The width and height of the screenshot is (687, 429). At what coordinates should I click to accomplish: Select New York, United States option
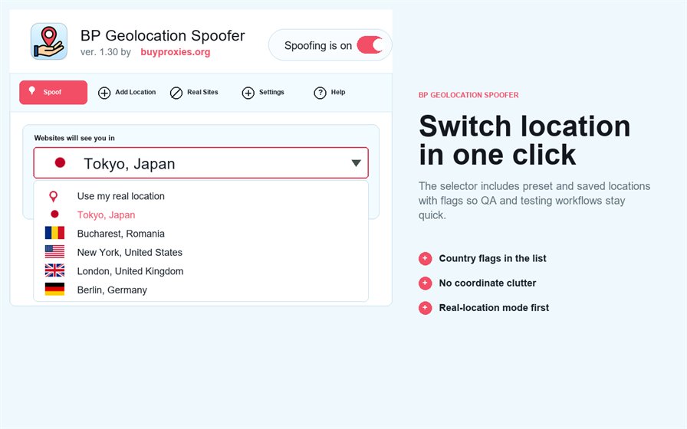pyautogui.click(x=201, y=252)
